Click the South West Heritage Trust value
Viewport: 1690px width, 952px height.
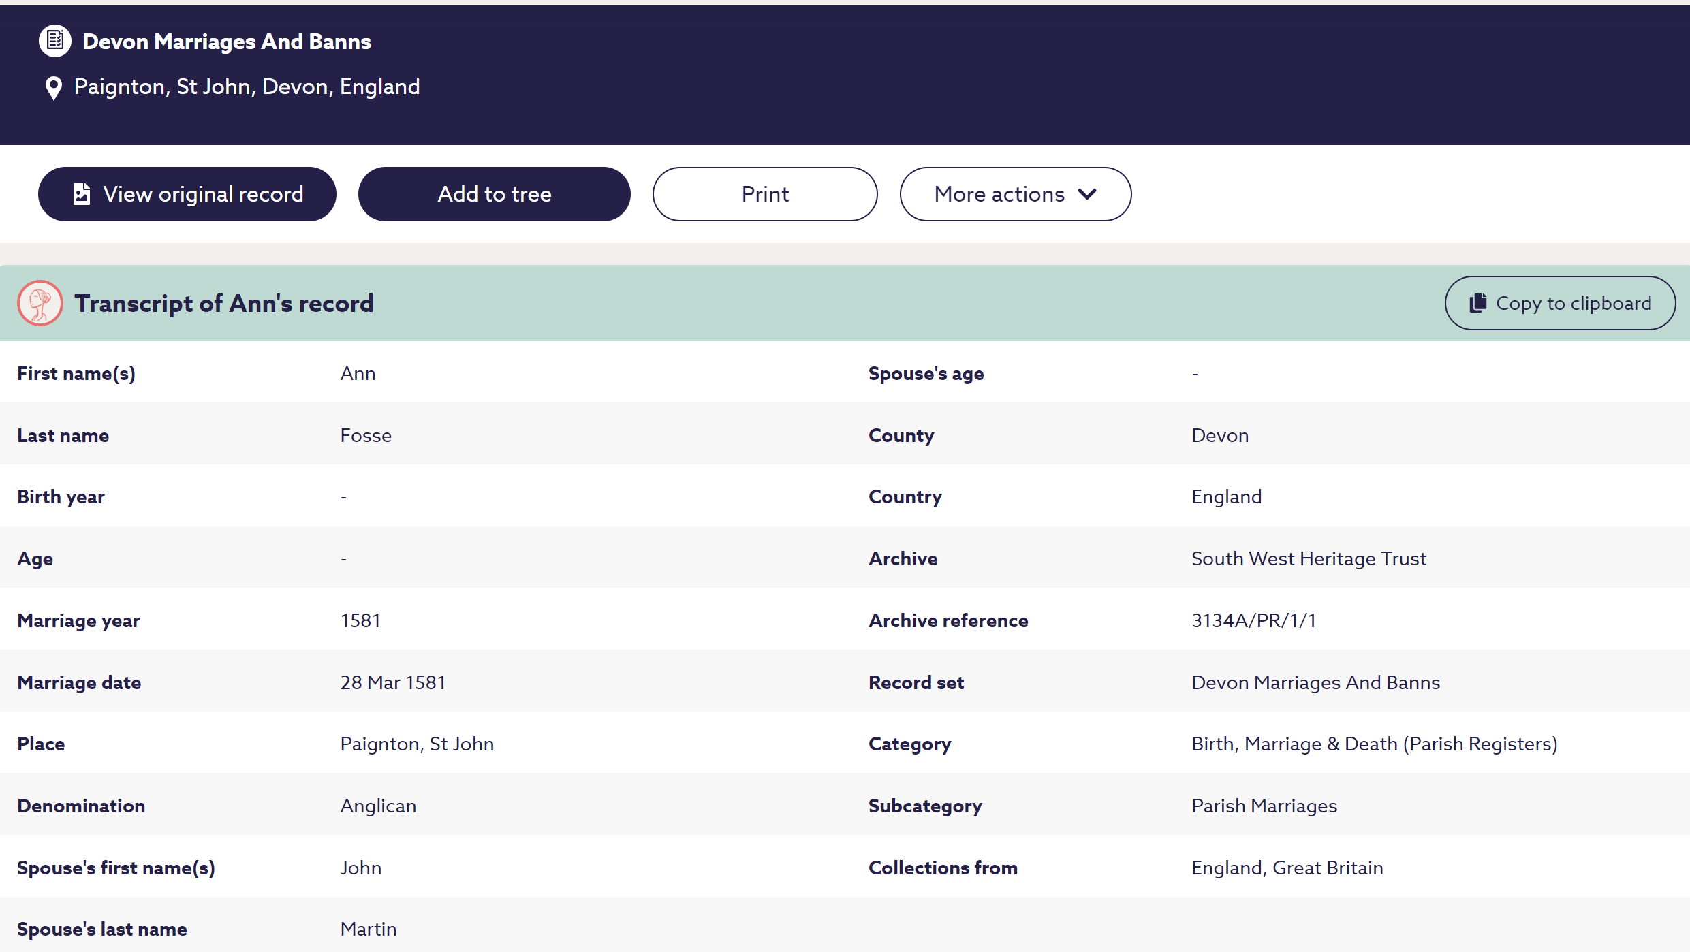pyautogui.click(x=1309, y=558)
